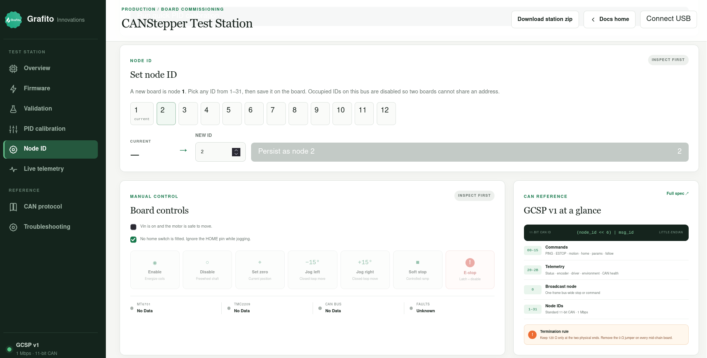Open Overview via its chip icon
This screenshot has width=707, height=358.
[x=13, y=69]
